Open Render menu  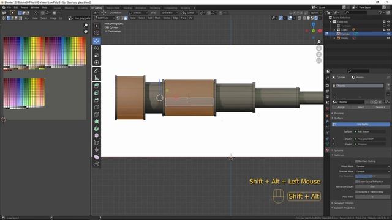[24, 7]
